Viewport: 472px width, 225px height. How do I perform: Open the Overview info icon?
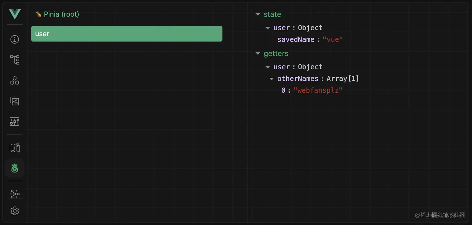tap(15, 39)
